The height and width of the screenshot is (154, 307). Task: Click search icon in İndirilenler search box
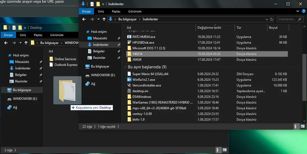tap(299, 19)
